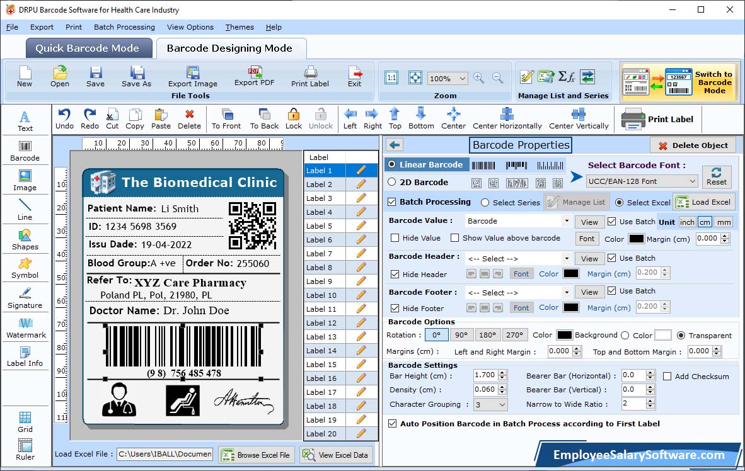Select the Line drawing tool
This screenshot has height=471, width=745.
(25, 210)
